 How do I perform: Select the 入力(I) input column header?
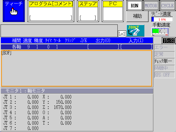[x=136, y=40]
